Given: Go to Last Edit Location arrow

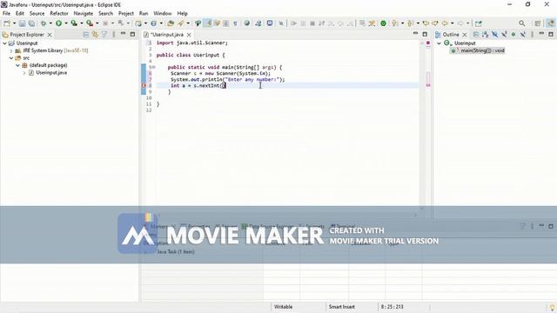Looking at the screenshot, I should pos(426,23).
